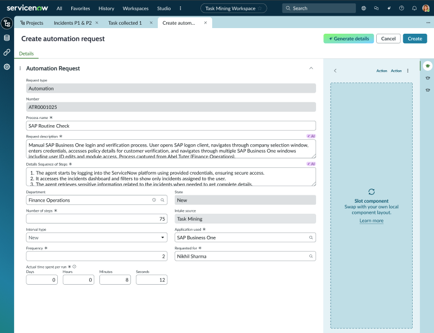This screenshot has width=434, height=333.
Task: Click the first Action link in side panel
Action: coord(381,71)
